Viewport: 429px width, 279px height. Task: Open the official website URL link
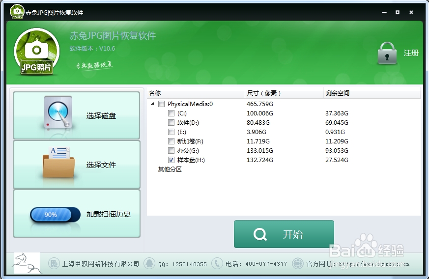tap(374, 264)
